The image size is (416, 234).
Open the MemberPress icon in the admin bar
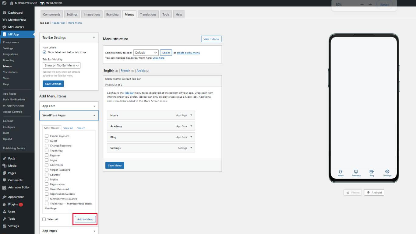[x=41, y=3]
